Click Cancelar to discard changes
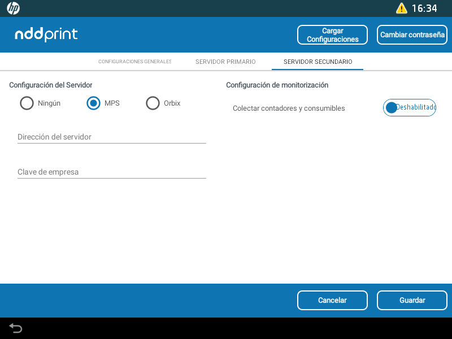 pyautogui.click(x=332, y=300)
